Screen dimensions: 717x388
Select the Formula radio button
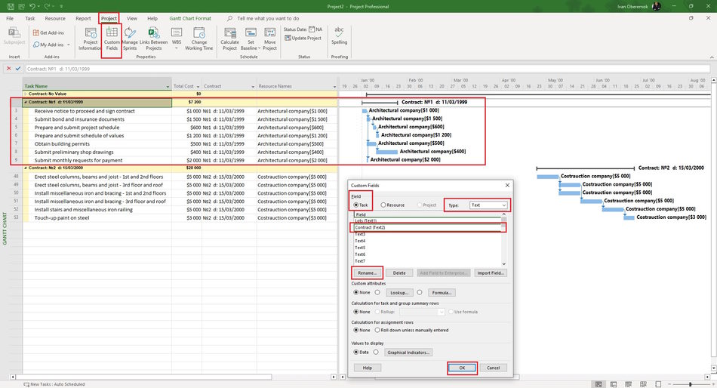(420, 292)
